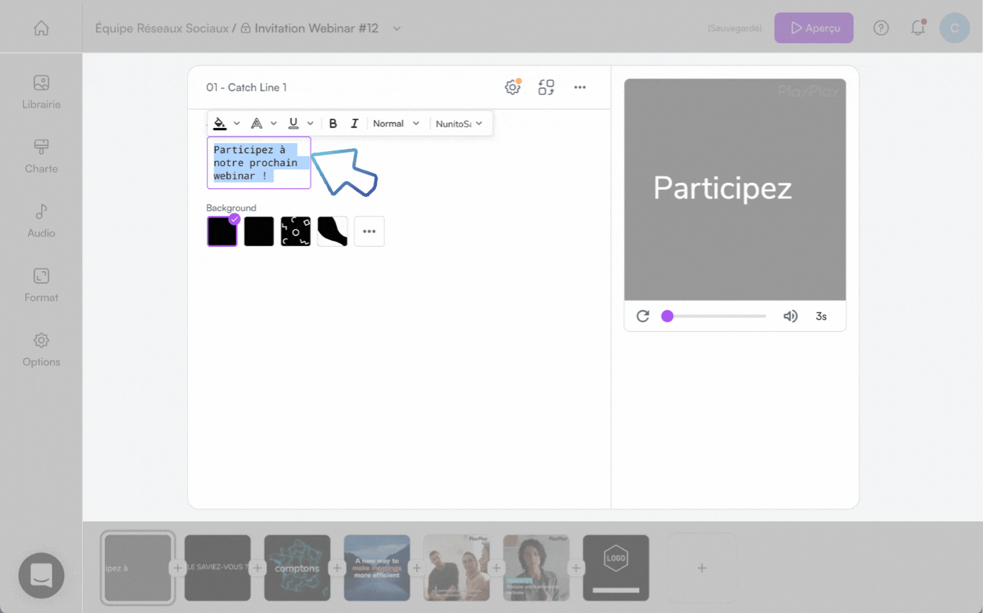983x613 pixels.
Task: Open the text color dropdown arrow
Action: (273, 124)
